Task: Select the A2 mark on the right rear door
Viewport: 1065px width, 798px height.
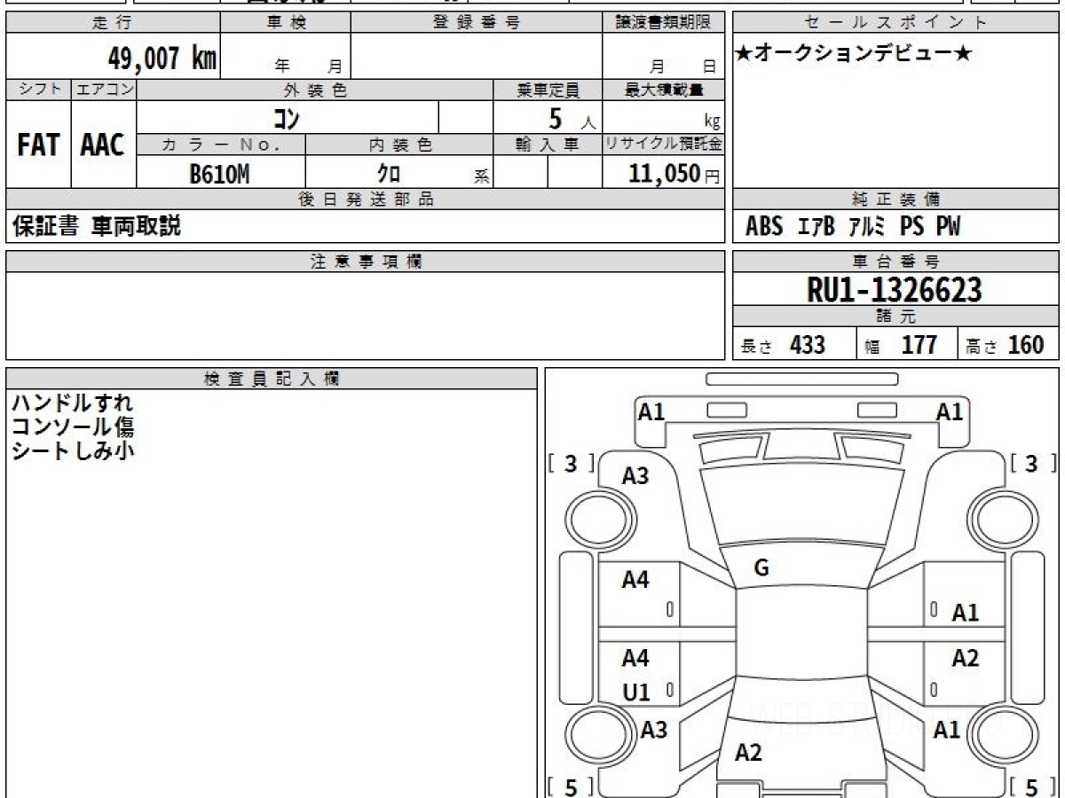Action: pyautogui.click(x=965, y=658)
